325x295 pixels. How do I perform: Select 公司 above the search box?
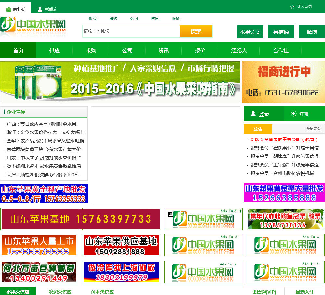click(134, 18)
